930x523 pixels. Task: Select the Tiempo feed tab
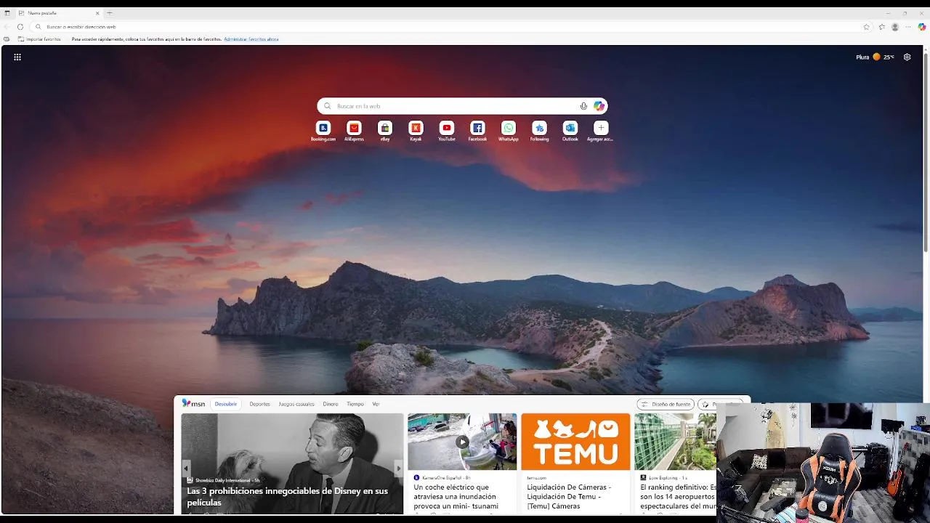click(355, 404)
